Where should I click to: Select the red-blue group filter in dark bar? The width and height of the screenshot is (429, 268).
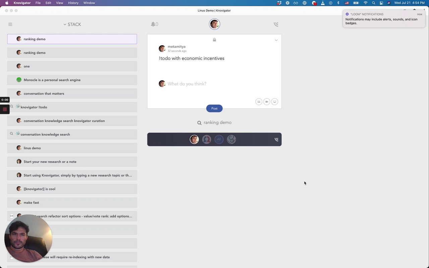click(207, 139)
